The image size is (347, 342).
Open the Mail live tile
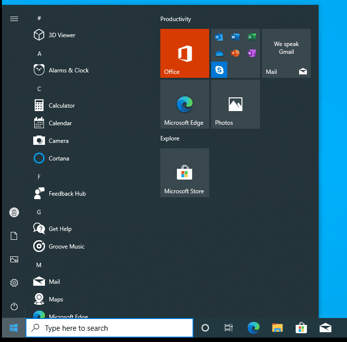pos(286,53)
